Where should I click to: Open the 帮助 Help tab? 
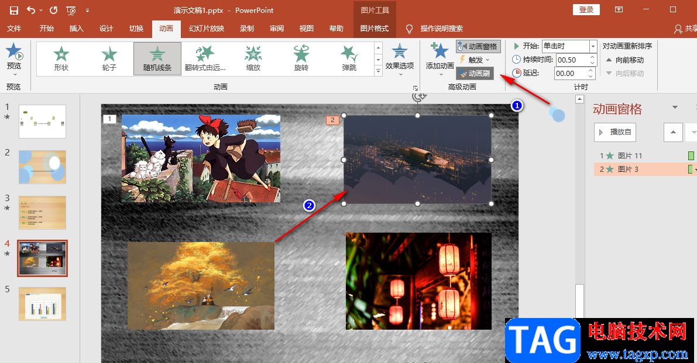[x=337, y=29]
